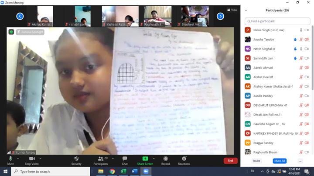Click the Find a participant field
This screenshot has height=176, width=314.
pos(277,21)
